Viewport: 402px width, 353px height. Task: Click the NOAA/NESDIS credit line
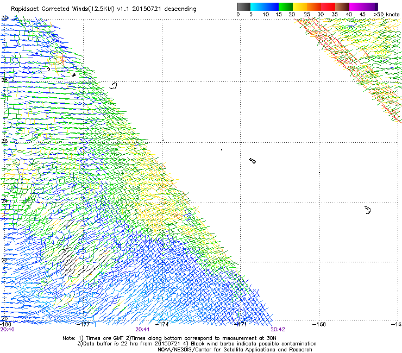(235, 350)
